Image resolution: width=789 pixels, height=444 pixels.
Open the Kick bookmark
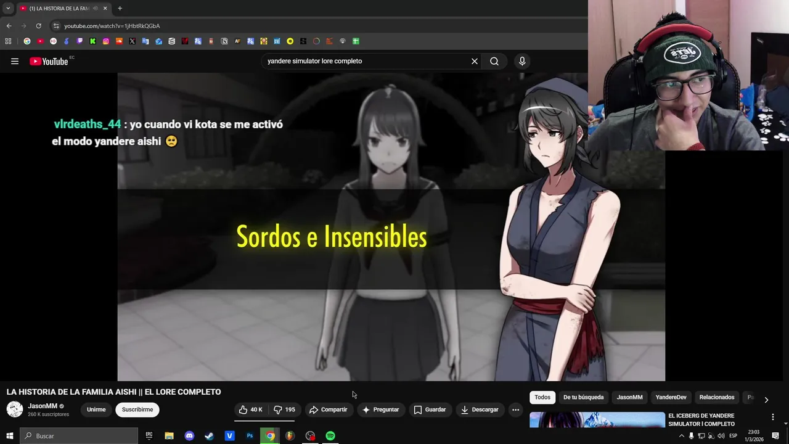(92, 41)
